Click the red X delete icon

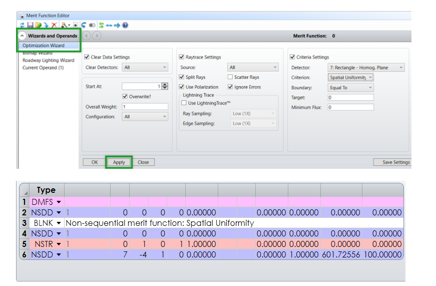coord(54,25)
